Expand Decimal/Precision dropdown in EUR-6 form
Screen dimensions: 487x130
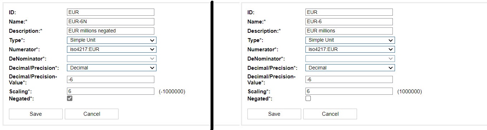pyautogui.click(x=350, y=68)
